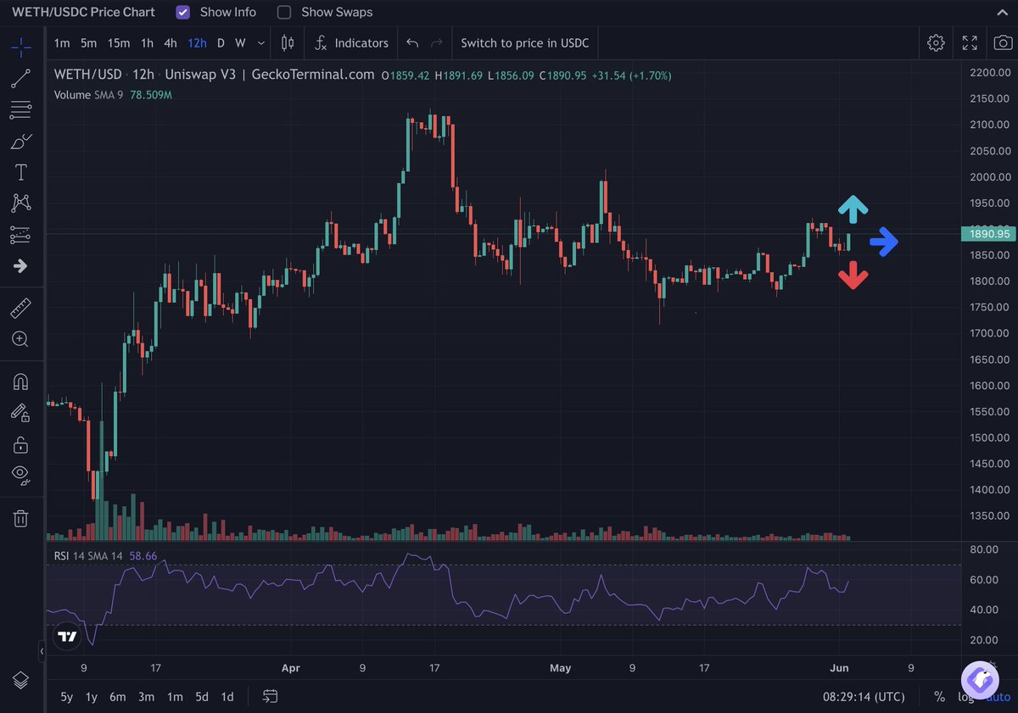This screenshot has width=1018, height=713.
Task: Select the trend line drawing tool
Action: coord(20,79)
